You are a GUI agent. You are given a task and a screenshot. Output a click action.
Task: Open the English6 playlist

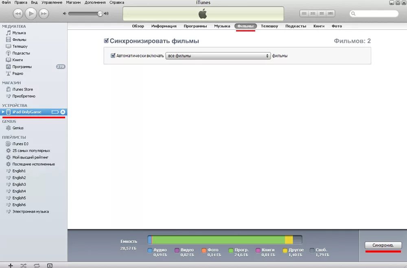34,204
